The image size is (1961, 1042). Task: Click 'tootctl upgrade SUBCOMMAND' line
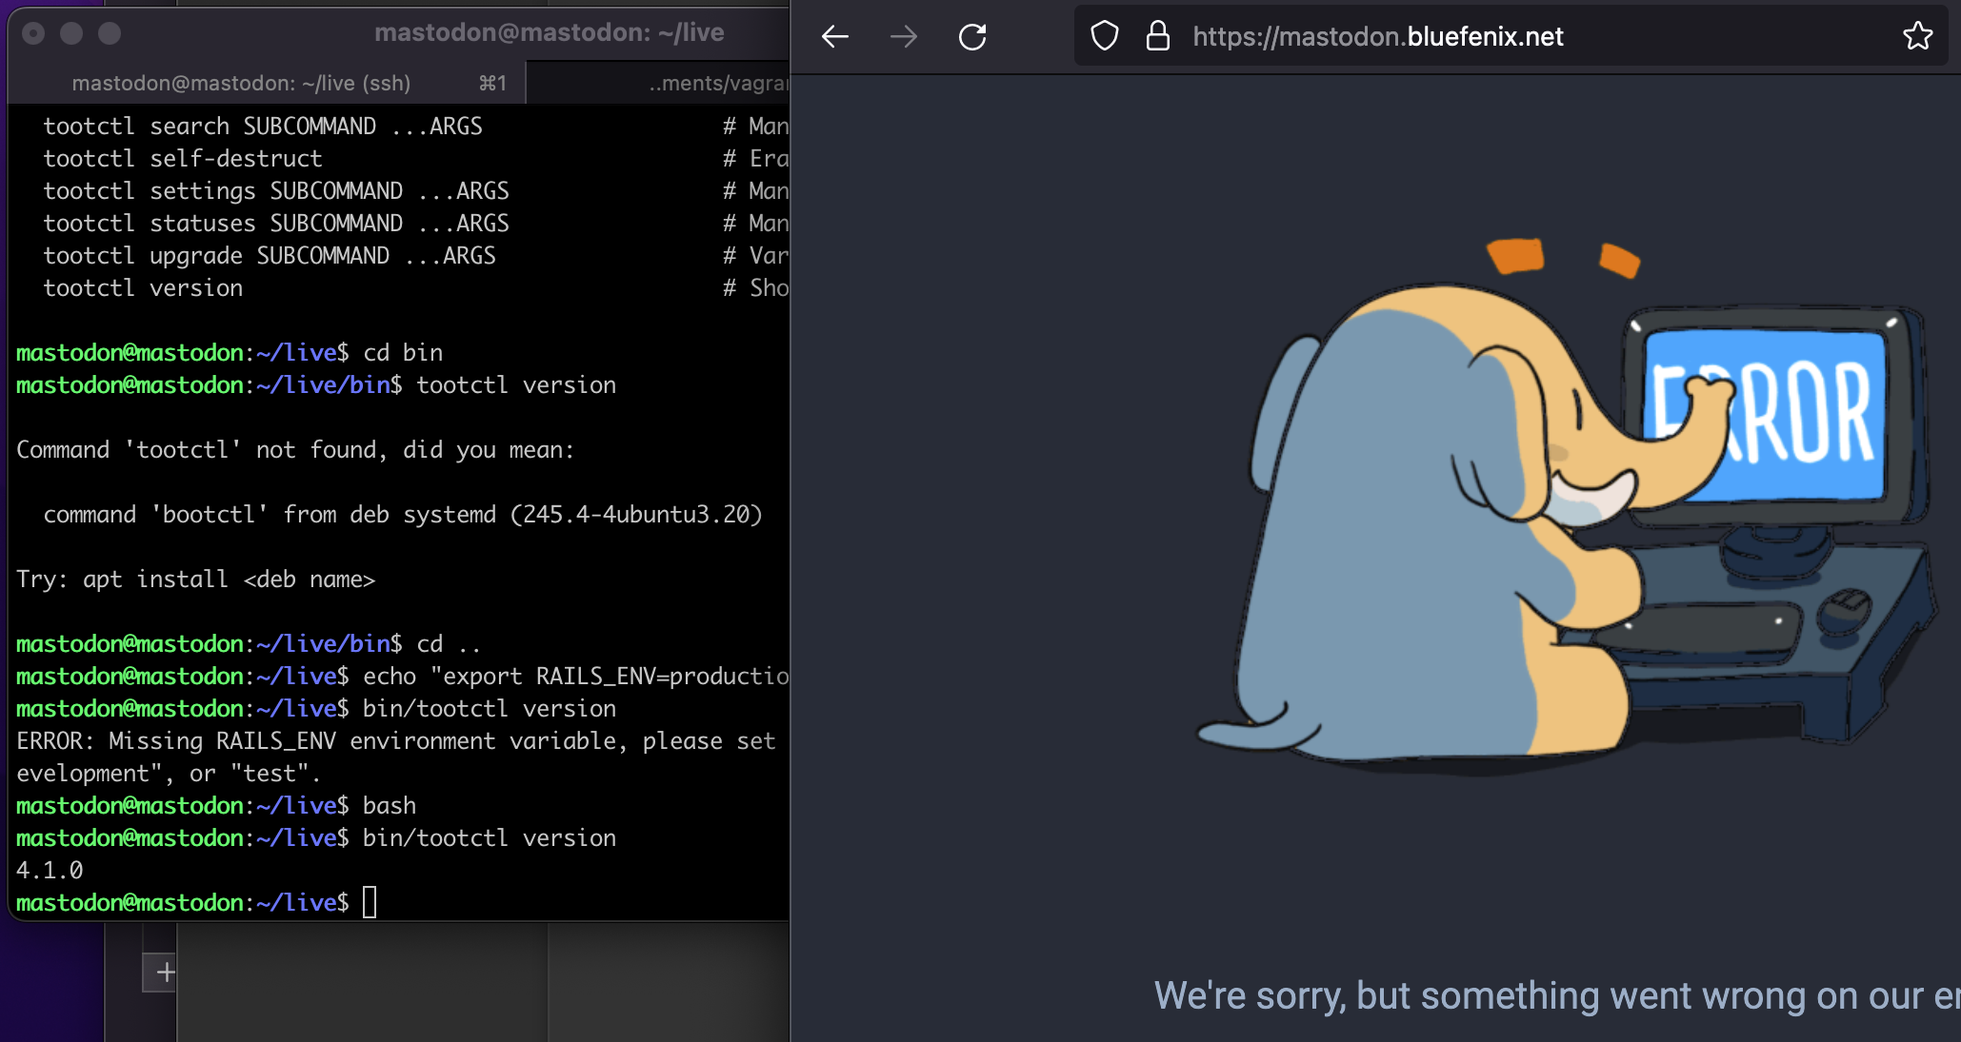(x=270, y=255)
